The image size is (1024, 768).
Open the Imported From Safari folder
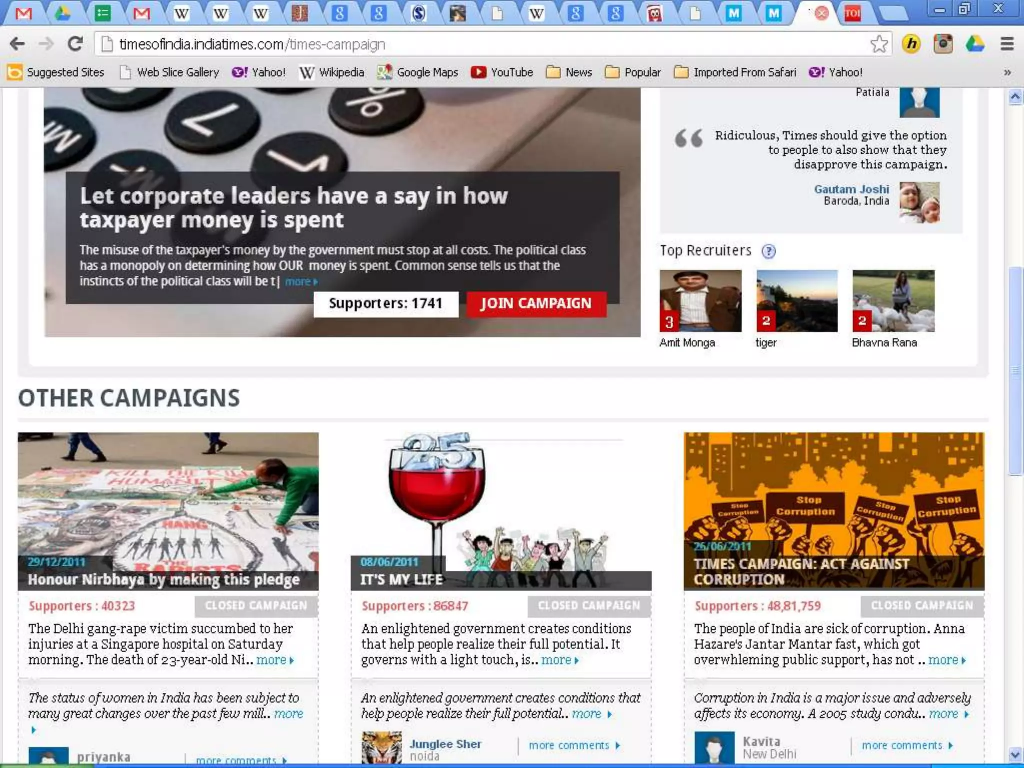pos(735,72)
